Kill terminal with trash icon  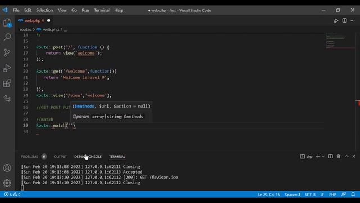[339, 156]
